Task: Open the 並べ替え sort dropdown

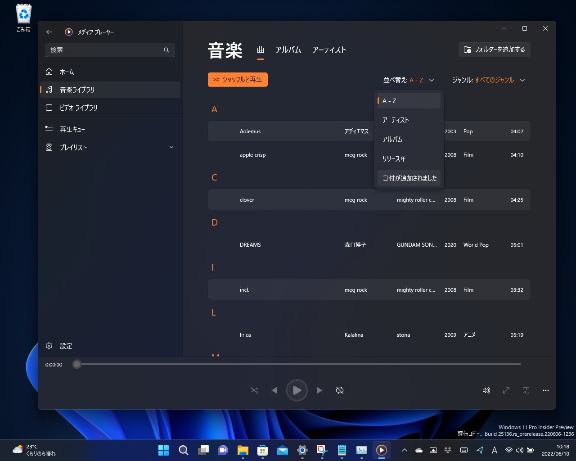Action: (408, 80)
